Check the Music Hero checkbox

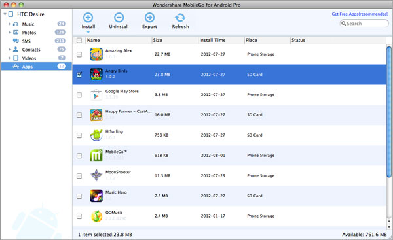79,196
